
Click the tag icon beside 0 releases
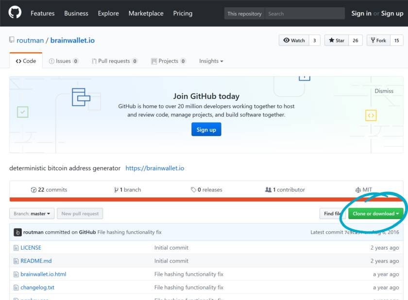click(x=193, y=190)
